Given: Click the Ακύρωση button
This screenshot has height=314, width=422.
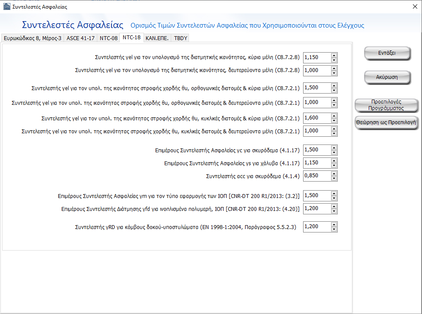Looking at the screenshot, I should click(387, 77).
